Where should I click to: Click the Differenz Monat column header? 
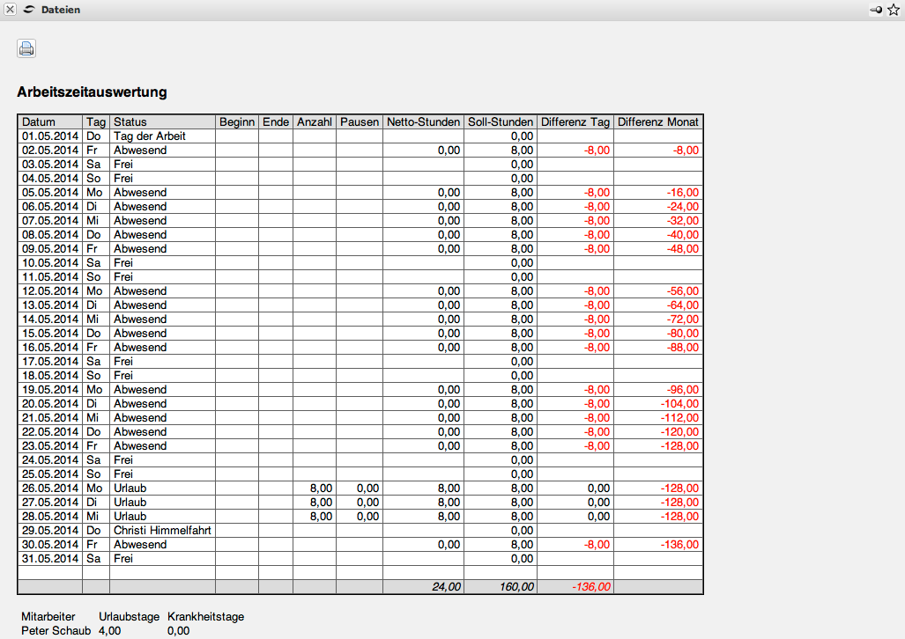coord(658,122)
